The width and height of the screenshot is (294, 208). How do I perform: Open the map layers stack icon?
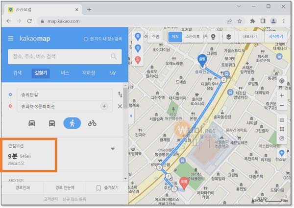click(228, 37)
